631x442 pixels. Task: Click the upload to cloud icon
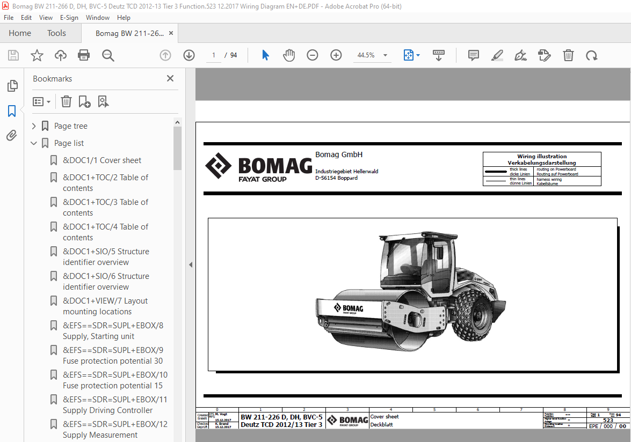coord(60,55)
